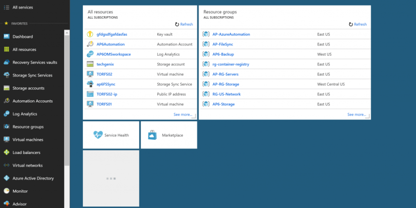
Task: Click the Service Health heart icon
Action: click(x=98, y=135)
